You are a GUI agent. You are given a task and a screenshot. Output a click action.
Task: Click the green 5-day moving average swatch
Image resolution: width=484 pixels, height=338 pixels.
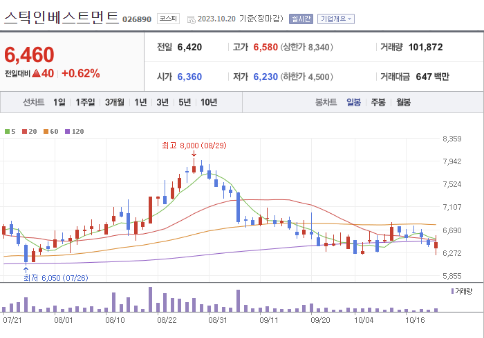point(7,132)
